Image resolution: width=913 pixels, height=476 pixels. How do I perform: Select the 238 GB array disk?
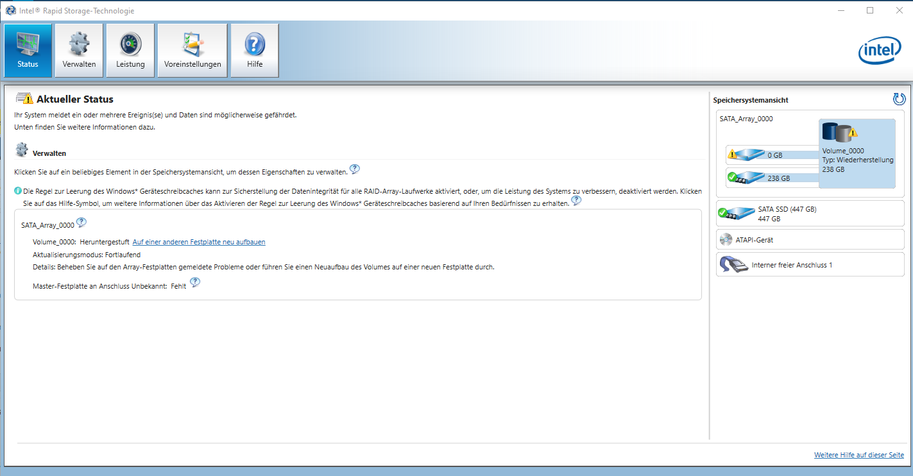pos(772,178)
